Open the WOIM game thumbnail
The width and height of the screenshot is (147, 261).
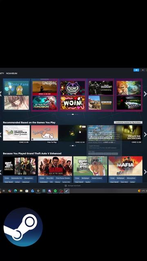click(73, 103)
